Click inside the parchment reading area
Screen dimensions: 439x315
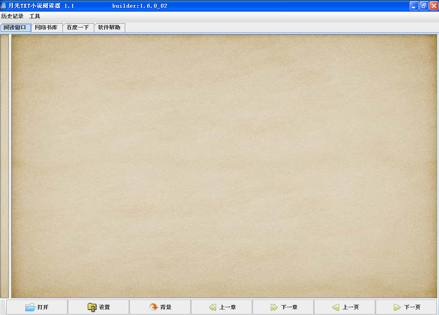[x=224, y=165]
